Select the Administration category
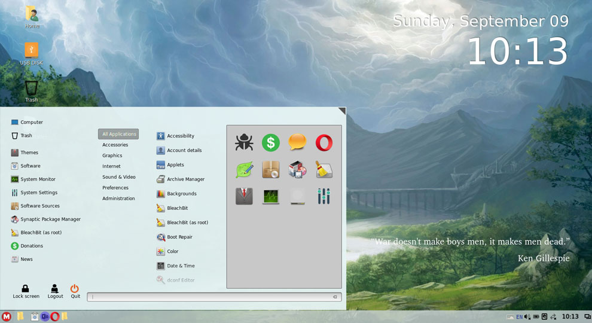592x323 pixels. click(x=118, y=199)
